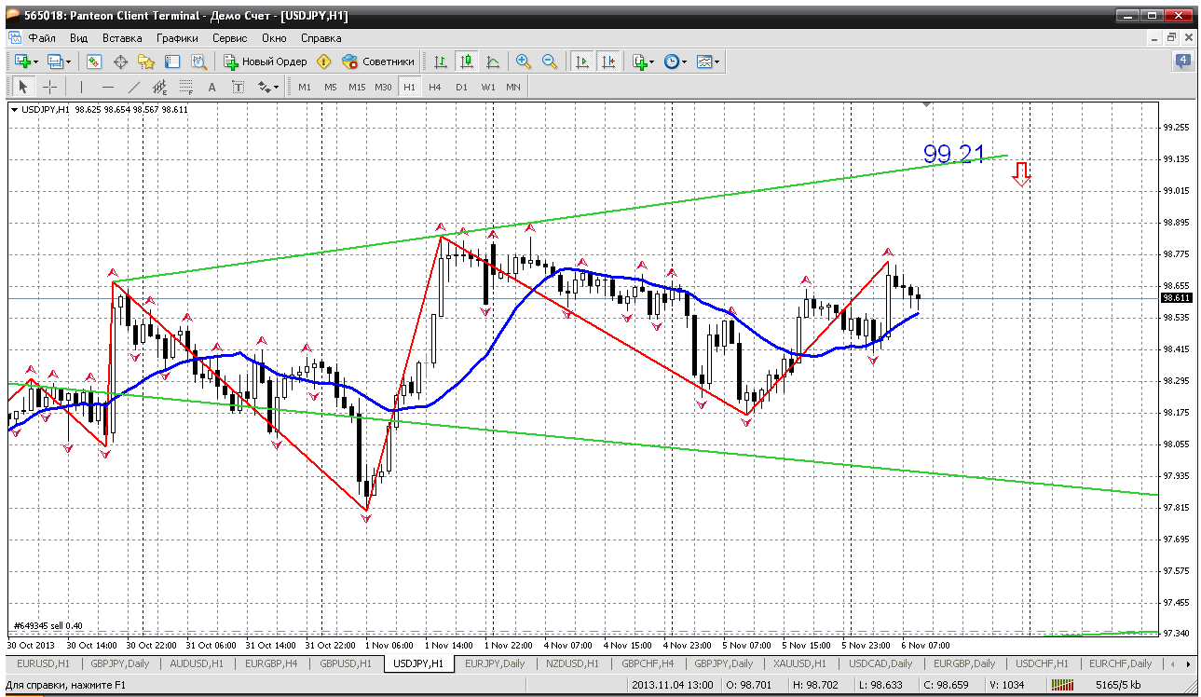Switch to M1 timeframe
The width and height of the screenshot is (1201, 697).
point(305,87)
